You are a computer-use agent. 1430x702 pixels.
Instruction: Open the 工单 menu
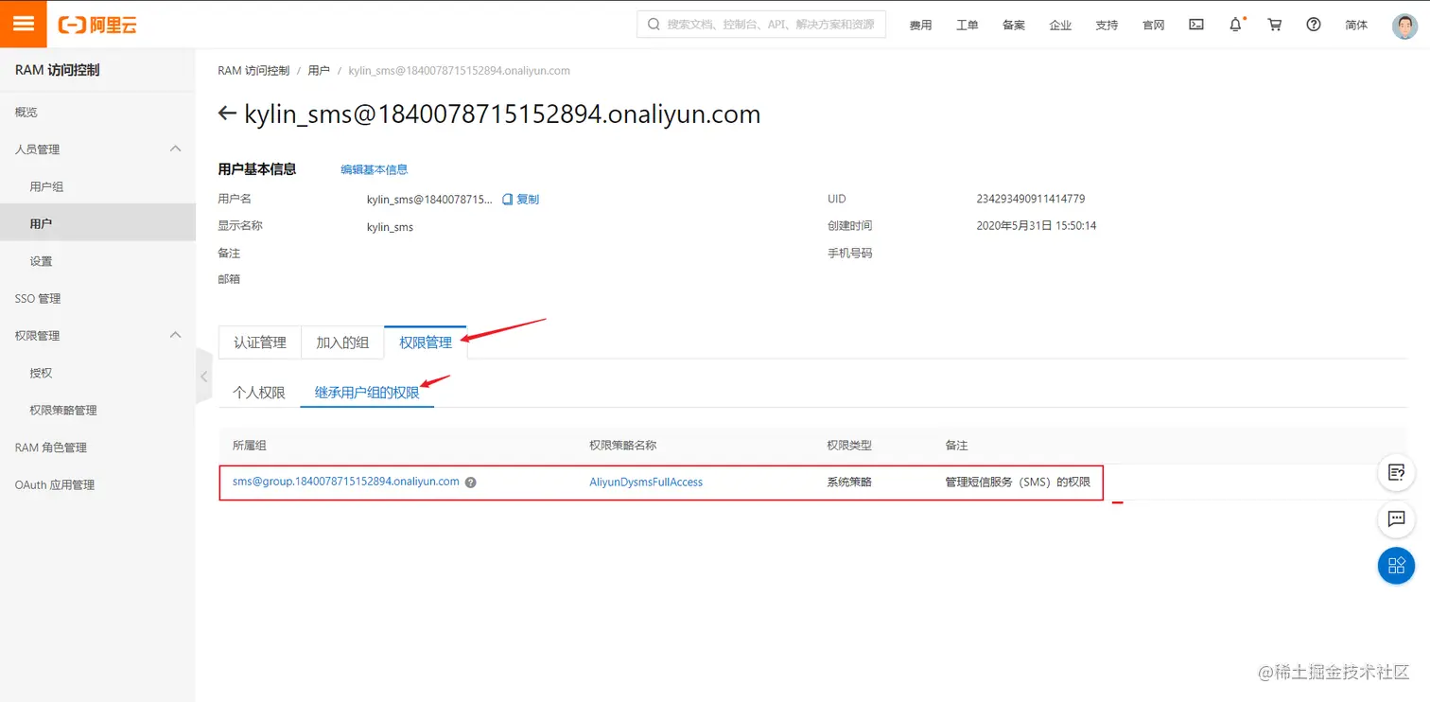(x=967, y=26)
